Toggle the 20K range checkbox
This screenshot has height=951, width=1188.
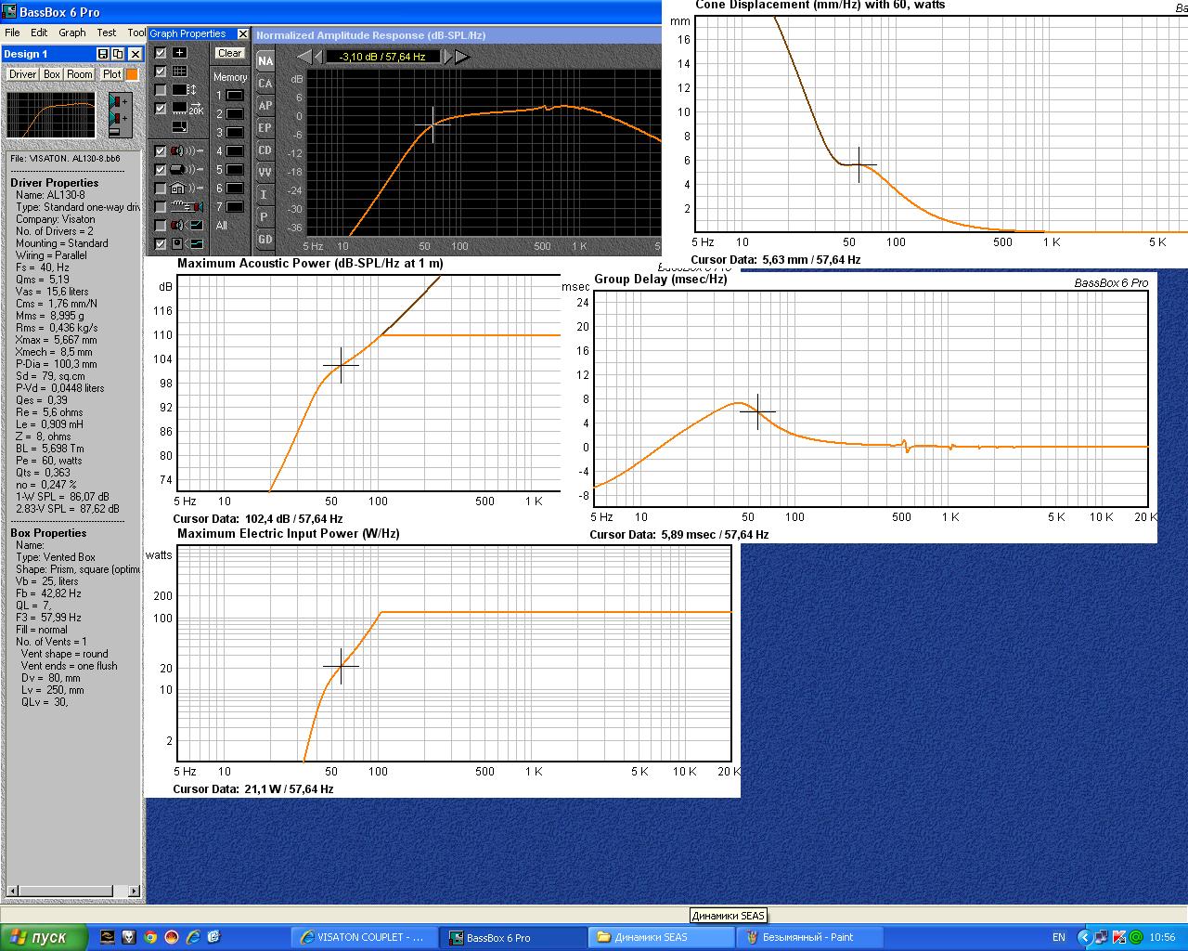(x=161, y=109)
